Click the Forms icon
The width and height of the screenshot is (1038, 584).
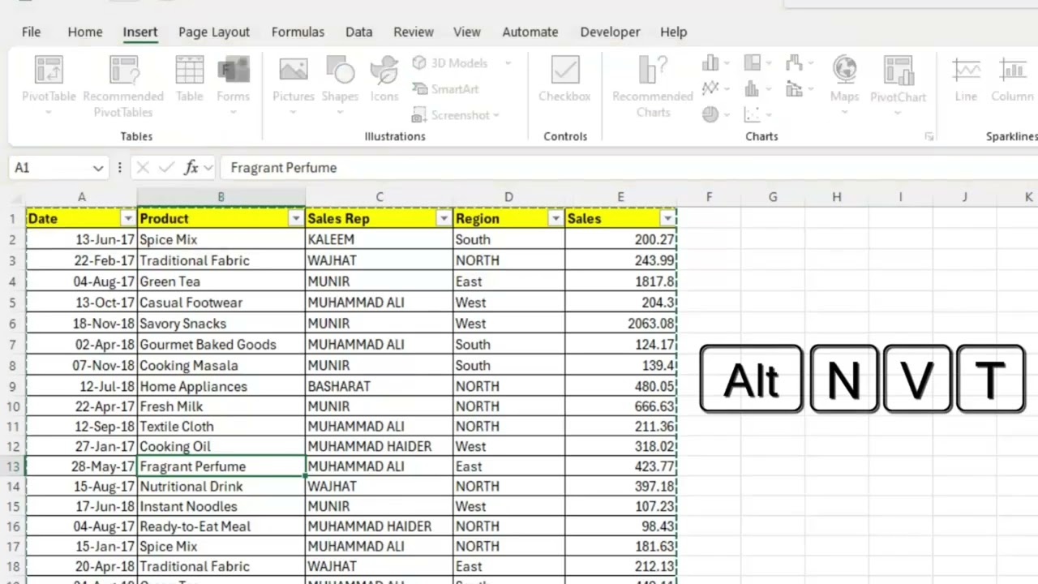click(233, 70)
